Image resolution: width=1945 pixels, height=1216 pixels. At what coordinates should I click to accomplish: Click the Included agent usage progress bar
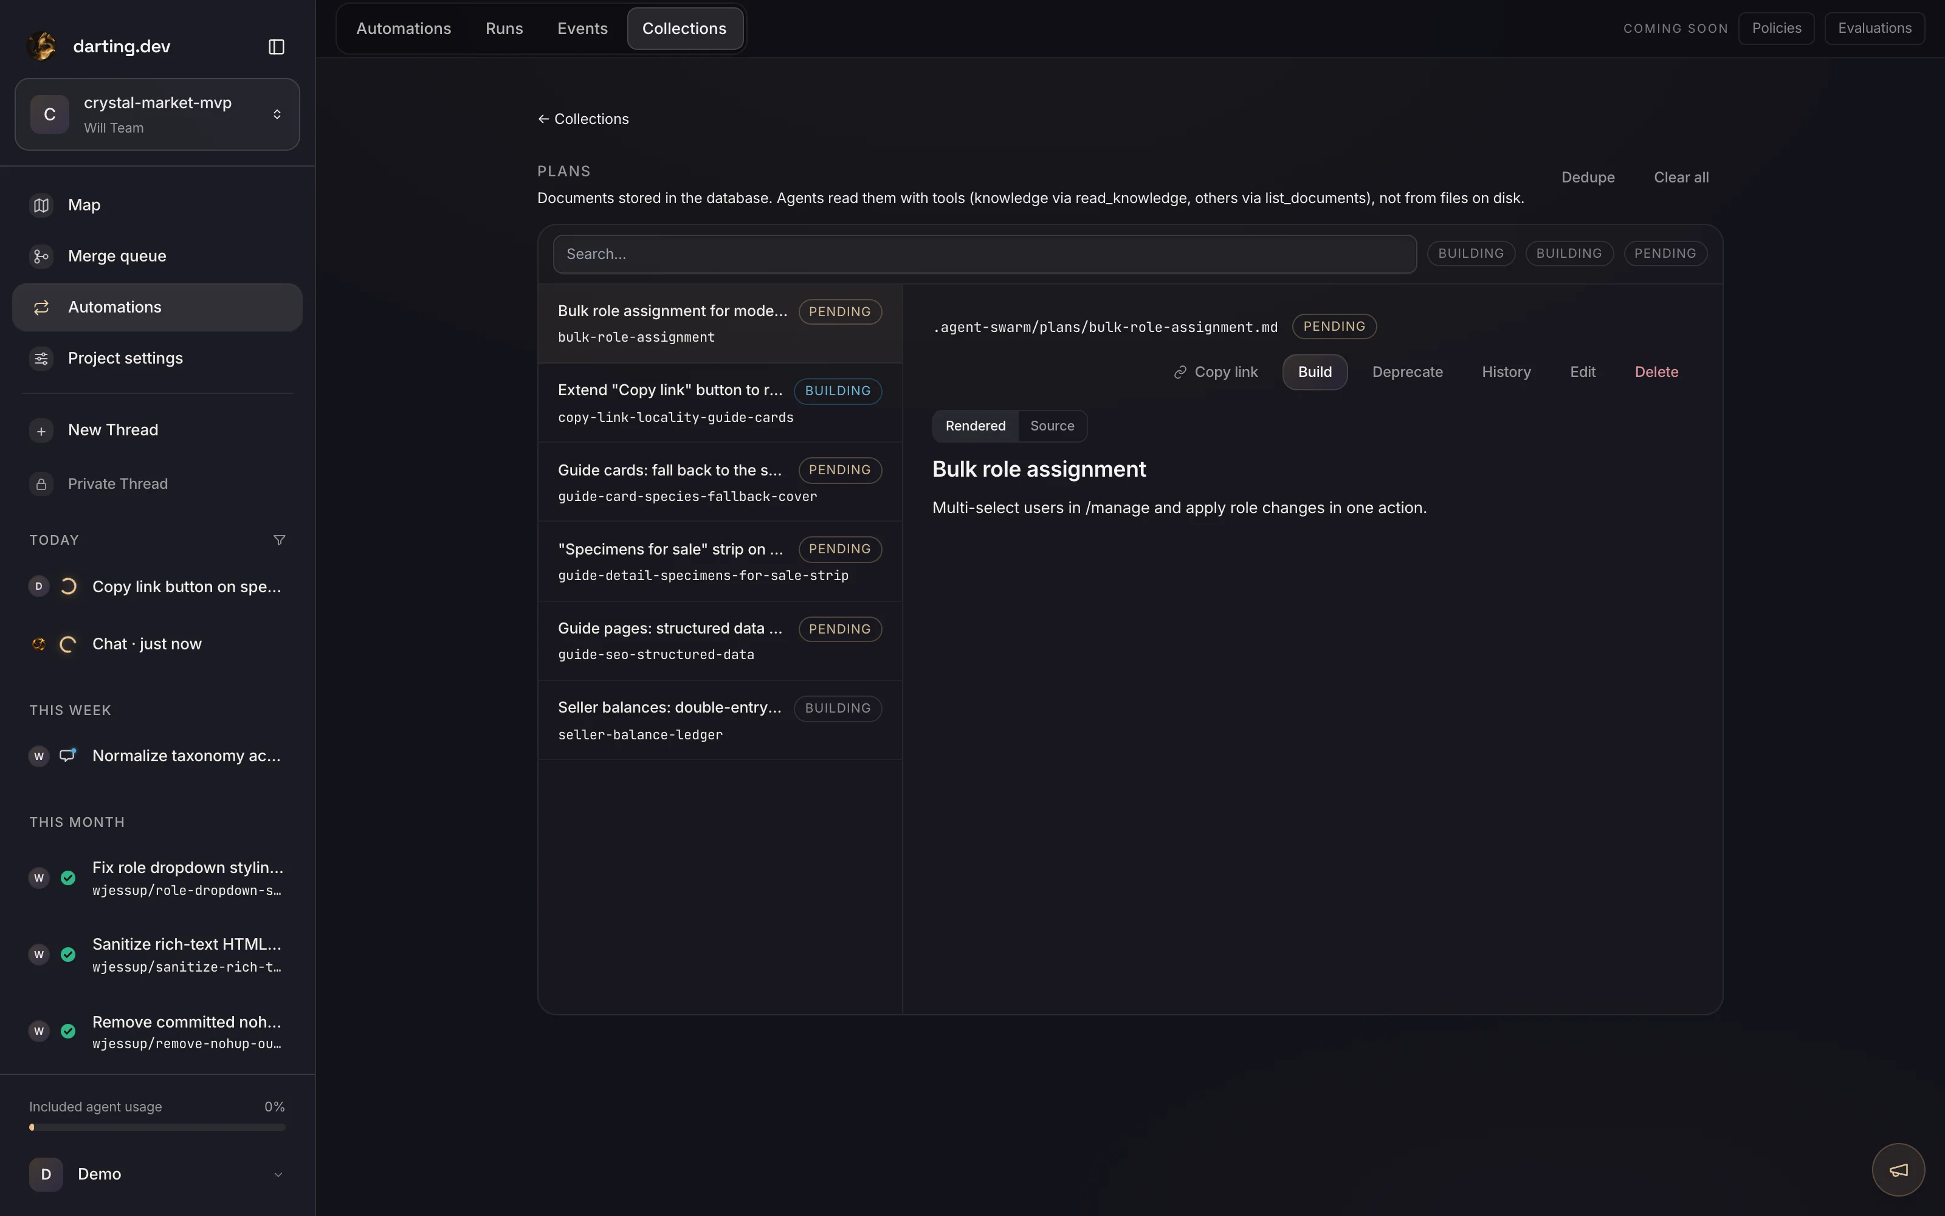[157, 1127]
